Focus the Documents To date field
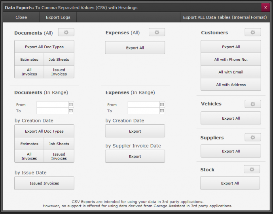This screenshot has width=273, height=214. click(x=52, y=111)
